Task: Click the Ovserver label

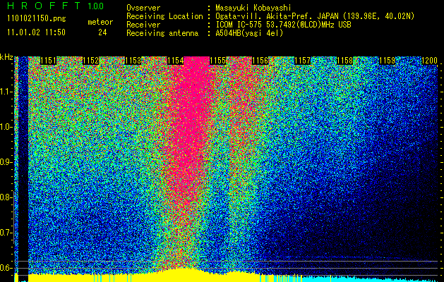Action: pyautogui.click(x=143, y=8)
